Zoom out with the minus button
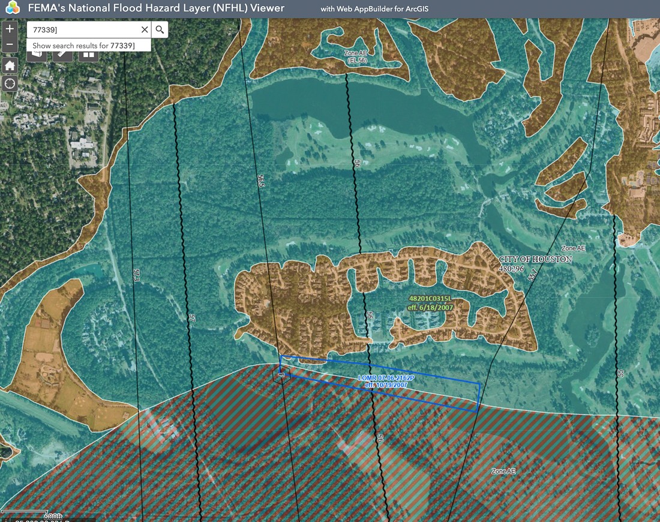 pos(10,44)
